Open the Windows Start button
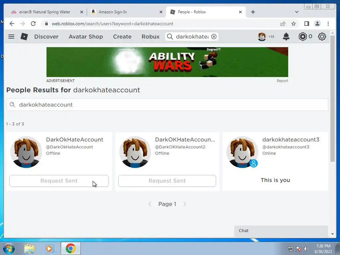Screen dimensions: 340x255 8,248
